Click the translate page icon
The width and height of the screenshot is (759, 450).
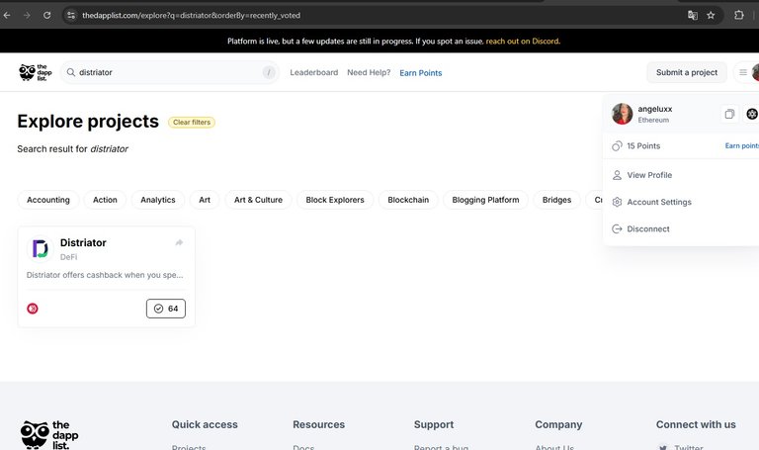(x=693, y=16)
